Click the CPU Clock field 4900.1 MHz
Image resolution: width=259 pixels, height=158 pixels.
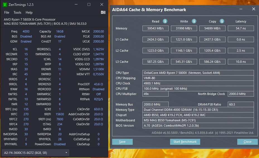click(198, 83)
